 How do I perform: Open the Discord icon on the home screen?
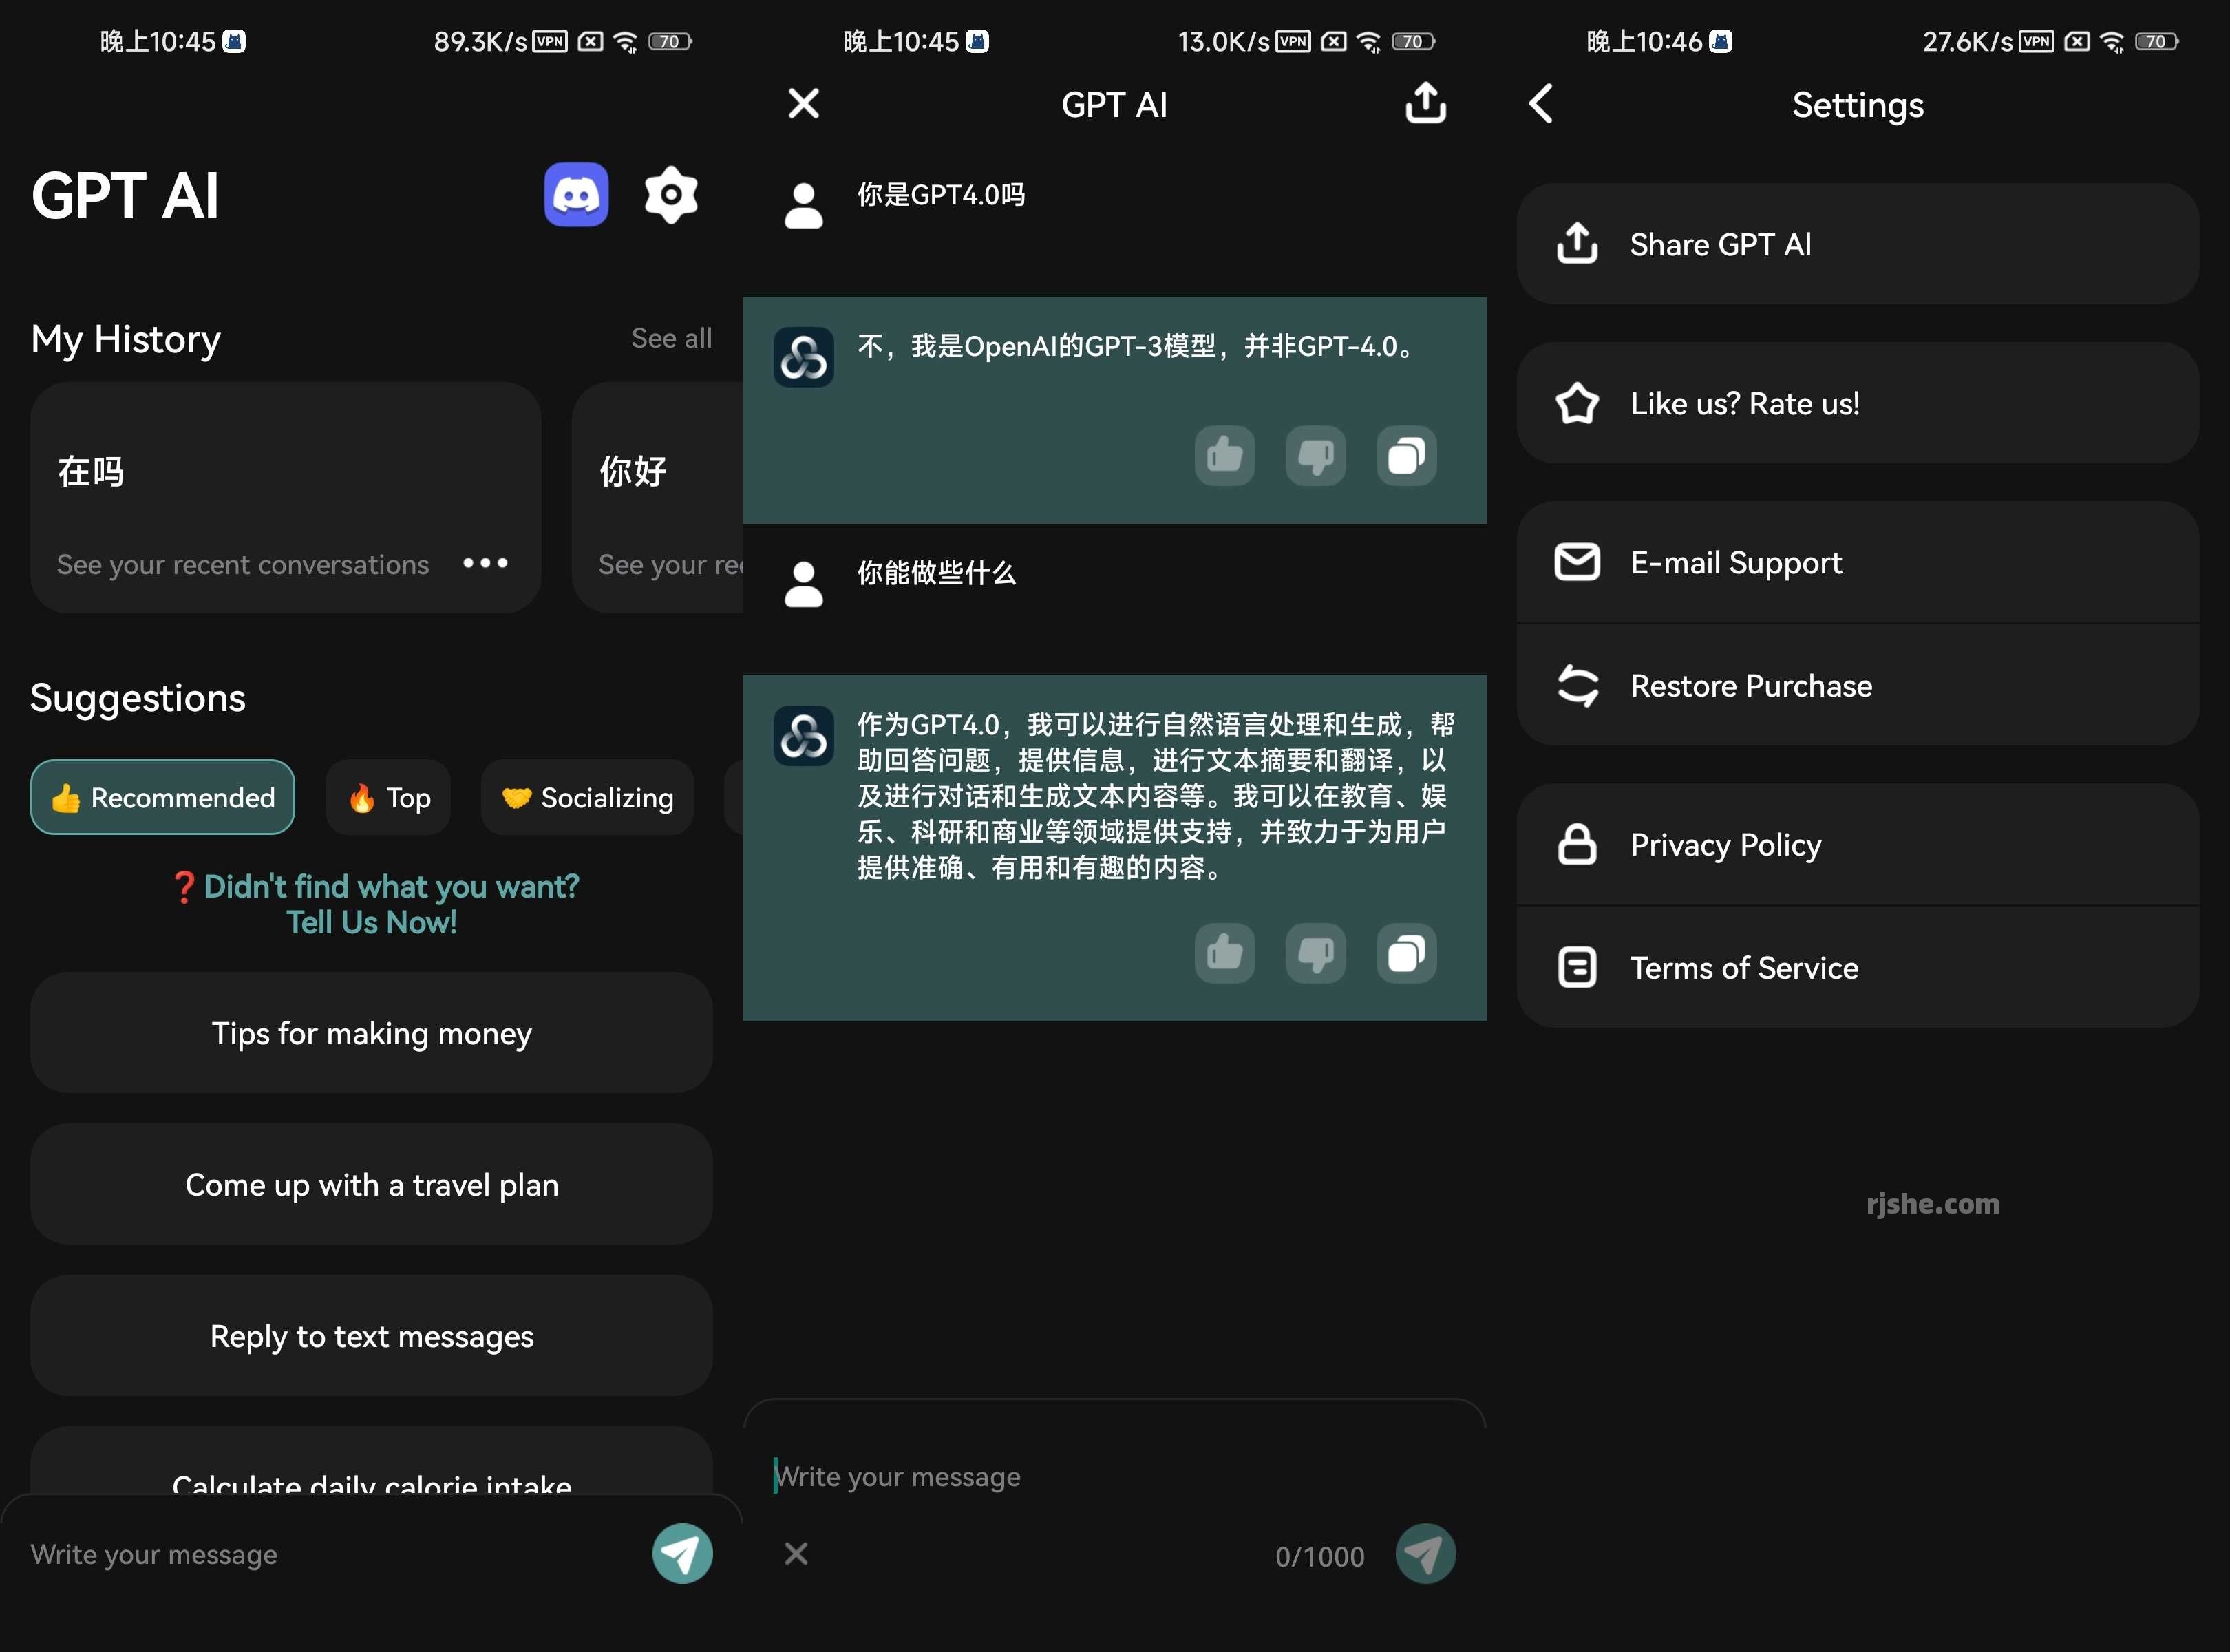click(x=576, y=195)
